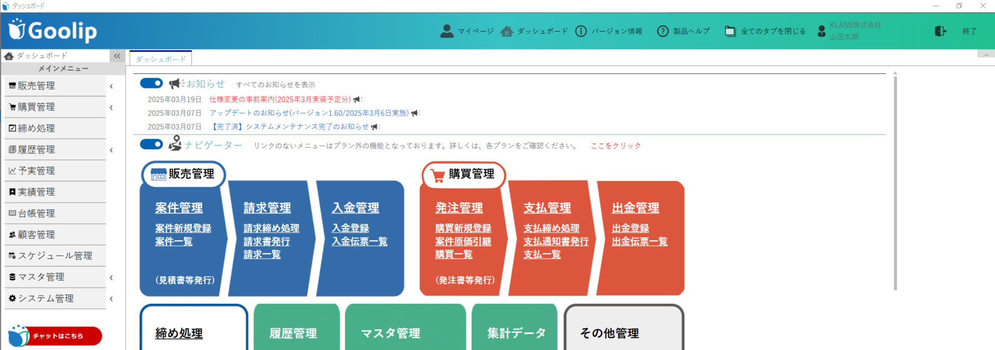Click チャットはこちら chat button
The width and height of the screenshot is (995, 350).
(x=56, y=336)
